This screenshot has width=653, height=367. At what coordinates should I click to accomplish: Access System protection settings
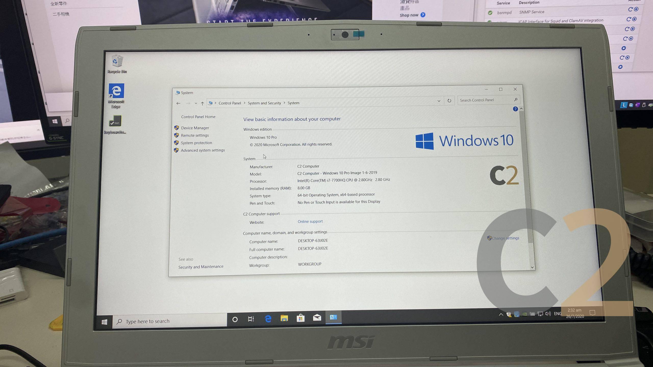[196, 142]
